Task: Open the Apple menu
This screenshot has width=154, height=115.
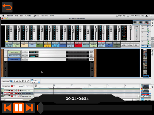Action: [x=3, y=16]
